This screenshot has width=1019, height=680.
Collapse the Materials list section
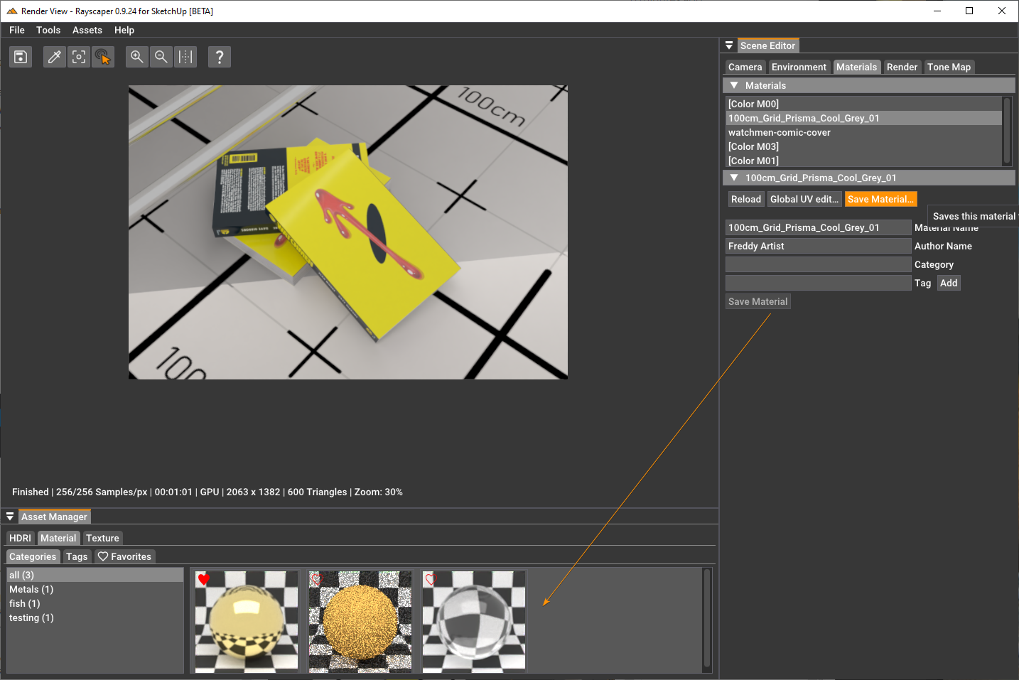pyautogui.click(x=734, y=85)
